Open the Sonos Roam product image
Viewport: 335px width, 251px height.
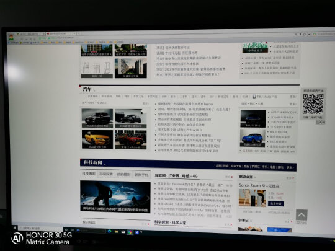click(252, 198)
